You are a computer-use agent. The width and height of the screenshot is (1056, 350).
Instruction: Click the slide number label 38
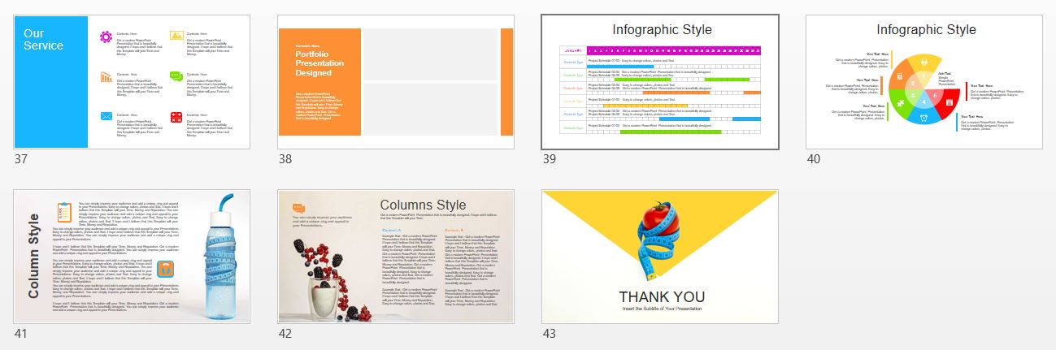285,159
